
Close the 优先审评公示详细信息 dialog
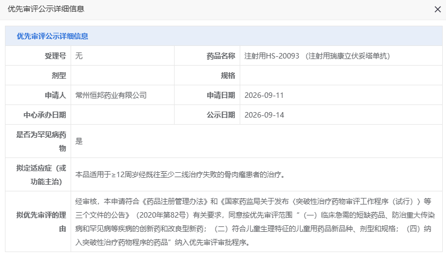coord(437,9)
